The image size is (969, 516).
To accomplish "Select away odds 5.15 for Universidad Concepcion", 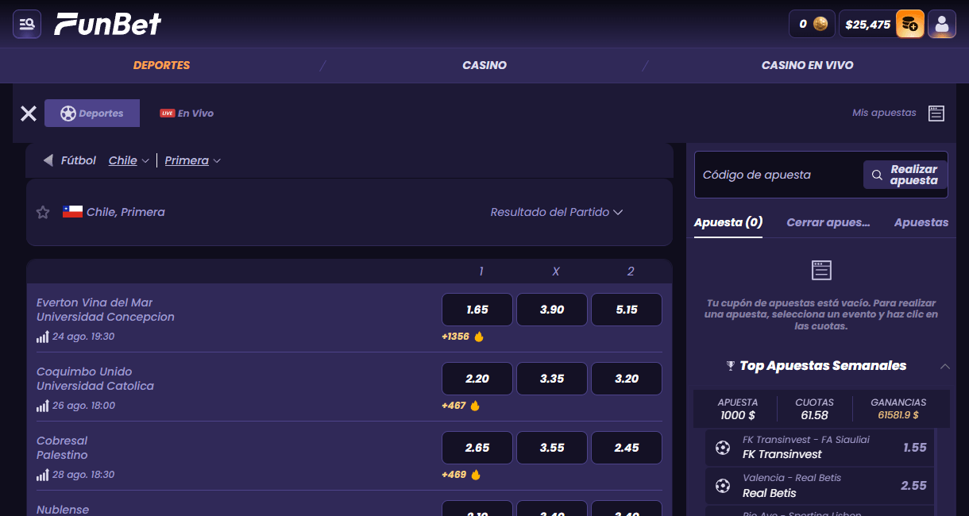I will [627, 310].
